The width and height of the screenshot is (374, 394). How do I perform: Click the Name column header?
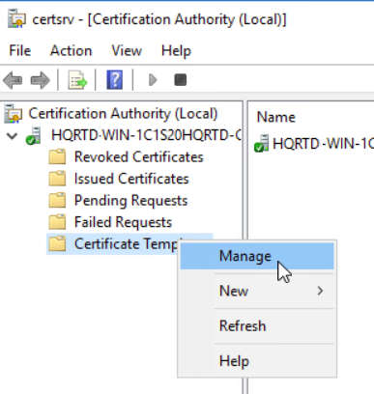click(x=275, y=117)
